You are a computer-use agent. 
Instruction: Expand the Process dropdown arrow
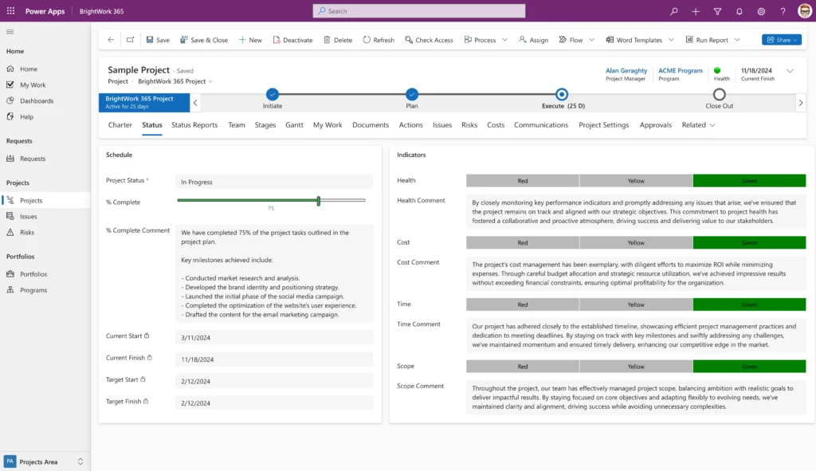tap(504, 40)
